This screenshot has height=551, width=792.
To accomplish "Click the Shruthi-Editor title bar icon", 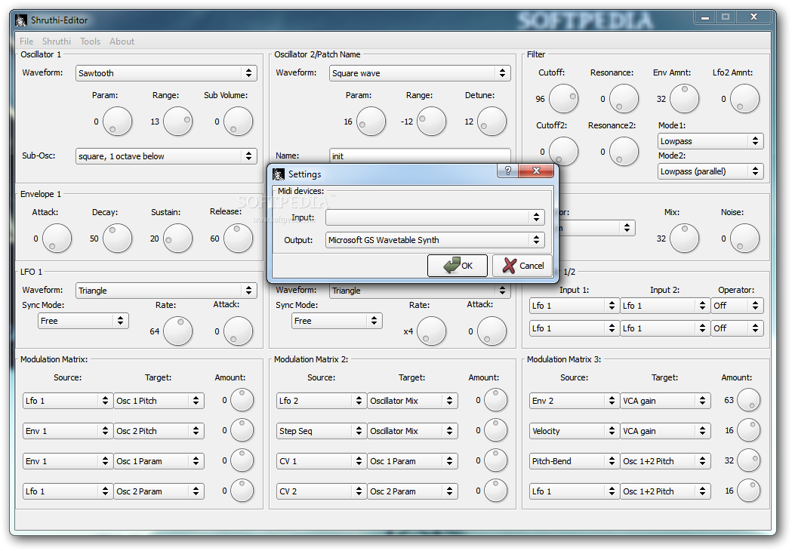I will click(x=20, y=20).
